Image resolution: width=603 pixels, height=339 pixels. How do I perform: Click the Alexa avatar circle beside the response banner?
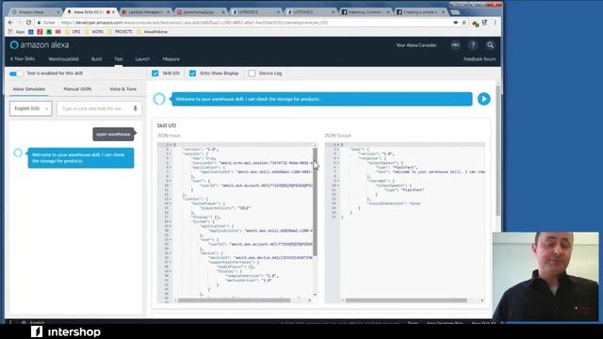[x=159, y=99]
